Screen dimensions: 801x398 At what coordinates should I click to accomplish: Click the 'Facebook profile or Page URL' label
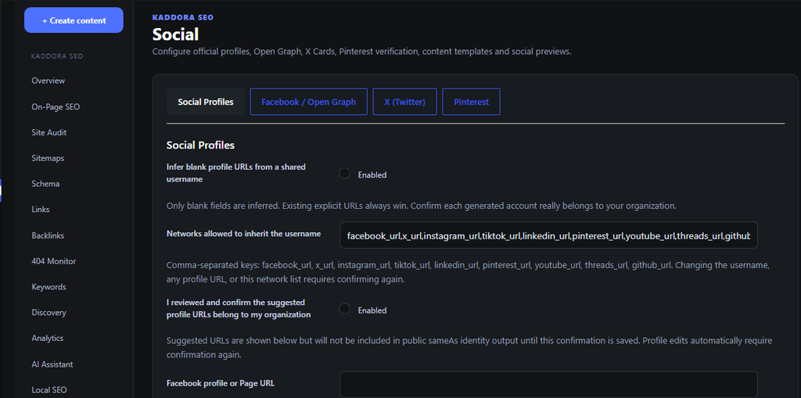pos(221,382)
